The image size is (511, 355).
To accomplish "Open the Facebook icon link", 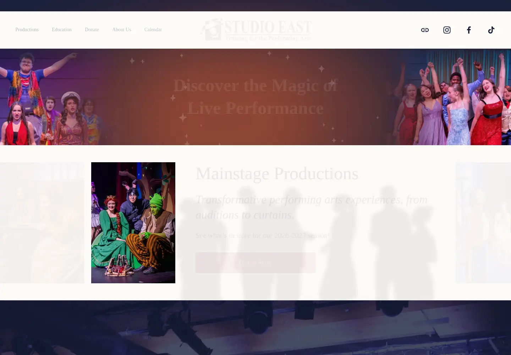I will (469, 30).
